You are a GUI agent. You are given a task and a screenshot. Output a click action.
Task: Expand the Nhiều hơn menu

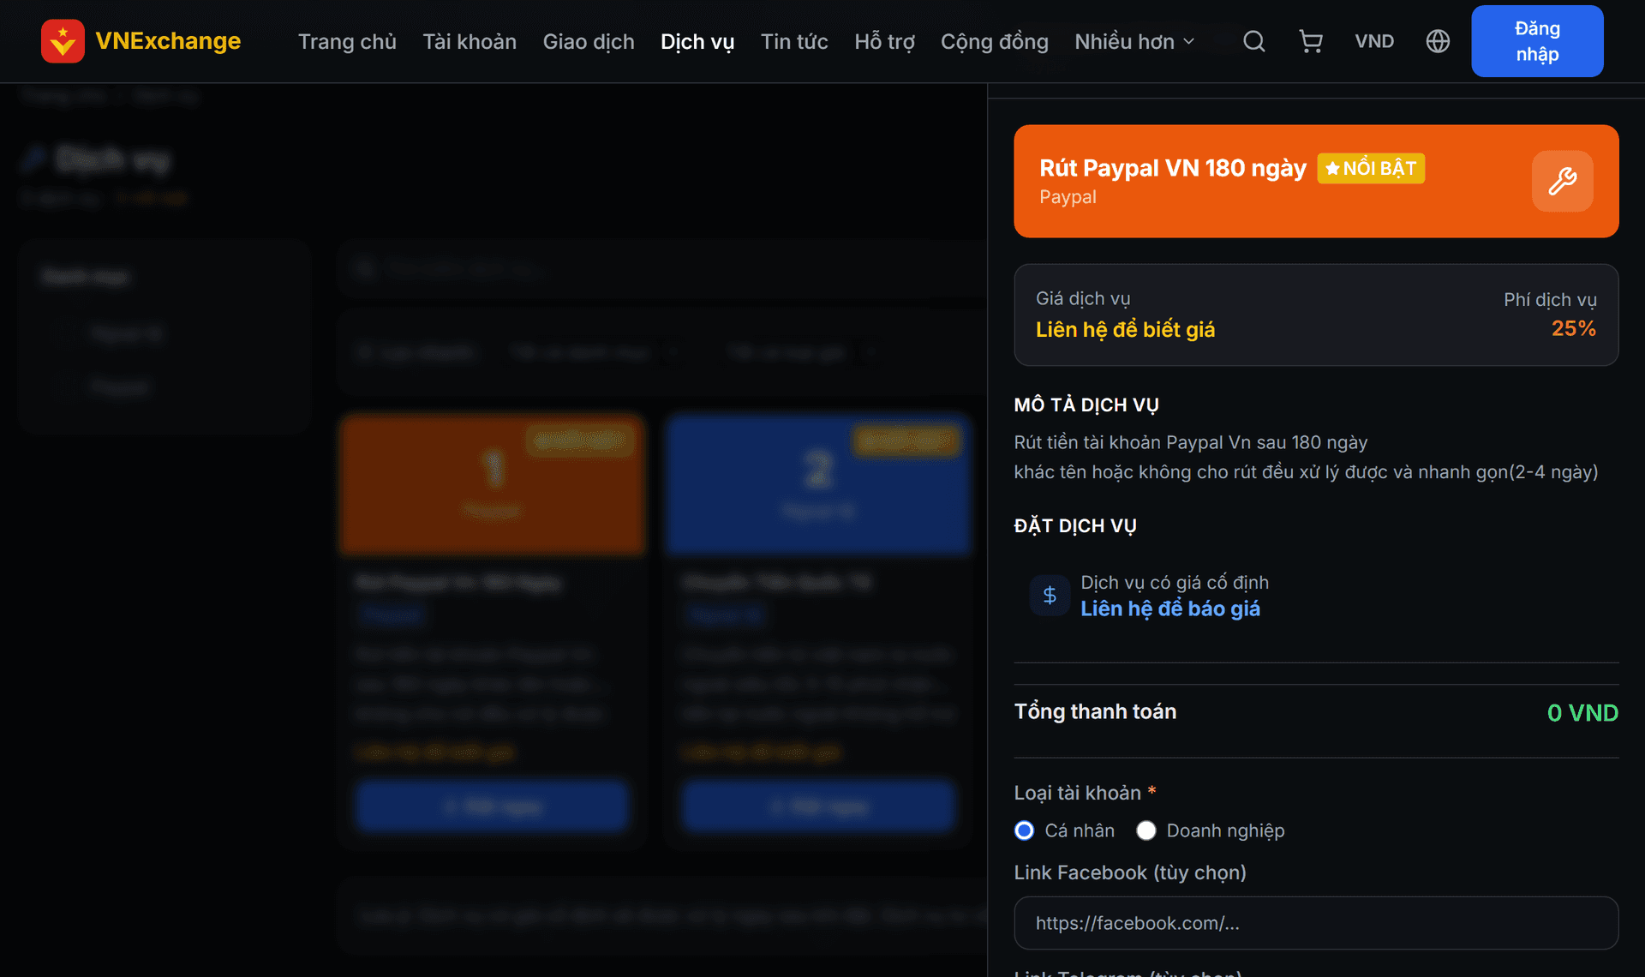[1134, 41]
